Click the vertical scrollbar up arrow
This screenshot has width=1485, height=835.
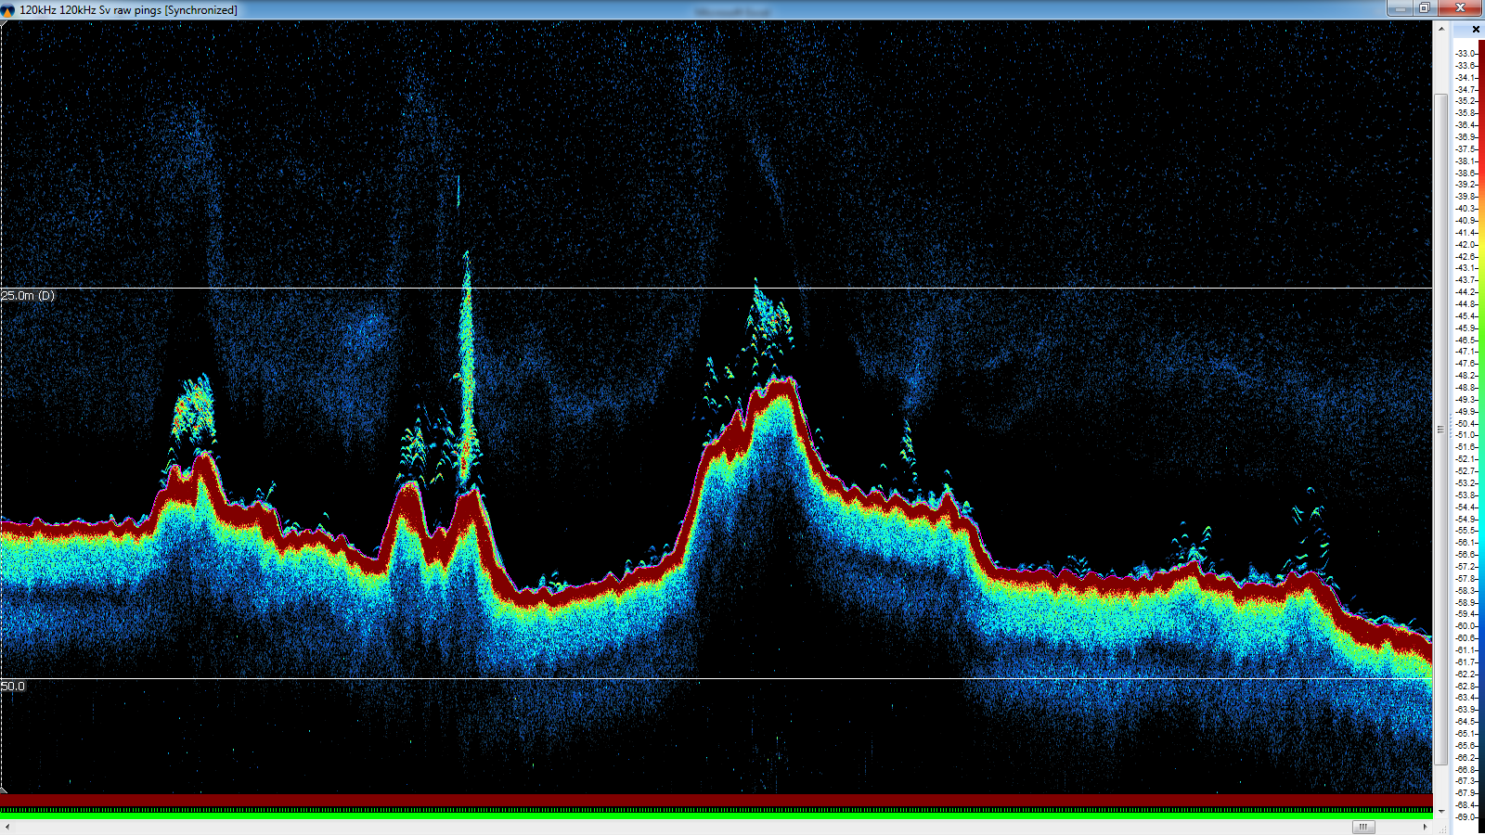click(x=1440, y=29)
